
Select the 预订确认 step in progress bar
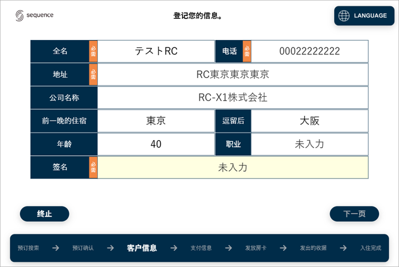coord(83,248)
